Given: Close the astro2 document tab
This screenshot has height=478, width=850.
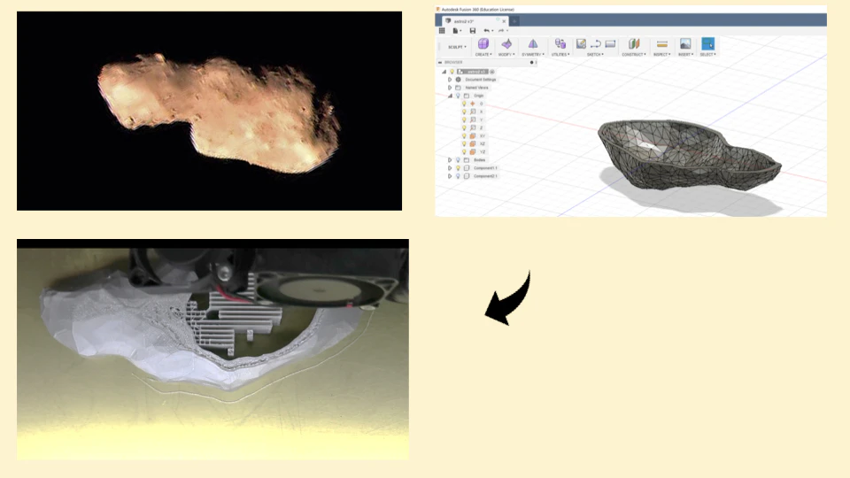Looking at the screenshot, I should tap(504, 21).
